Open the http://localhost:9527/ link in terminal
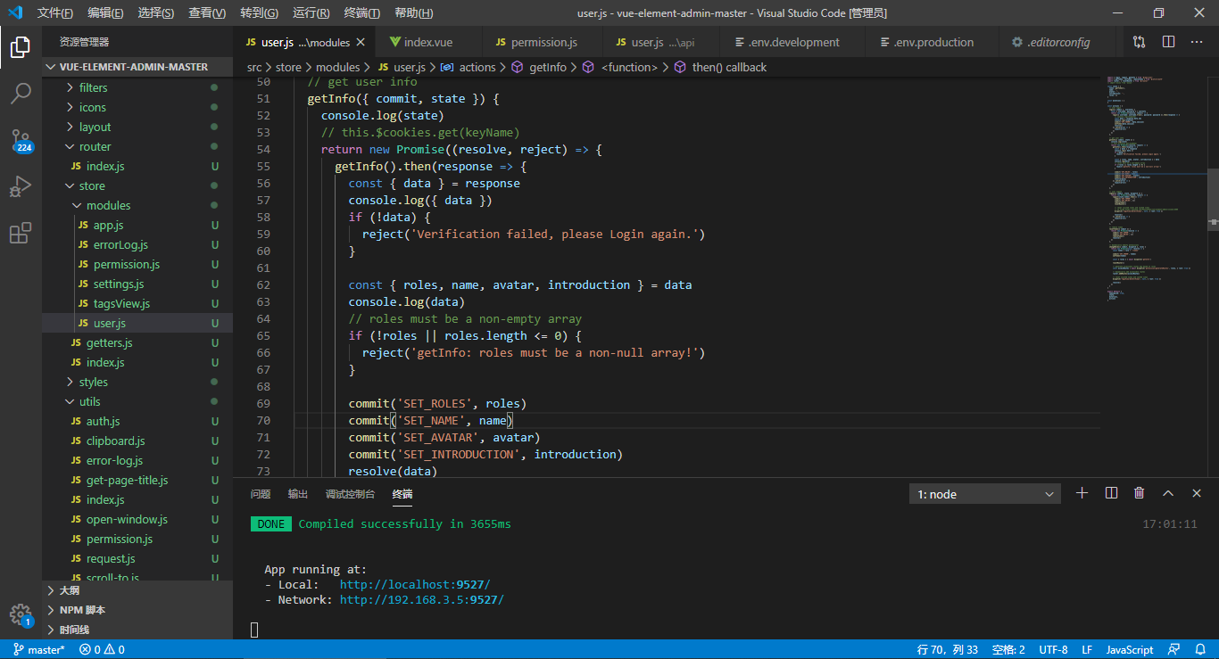The width and height of the screenshot is (1219, 659). tap(415, 585)
